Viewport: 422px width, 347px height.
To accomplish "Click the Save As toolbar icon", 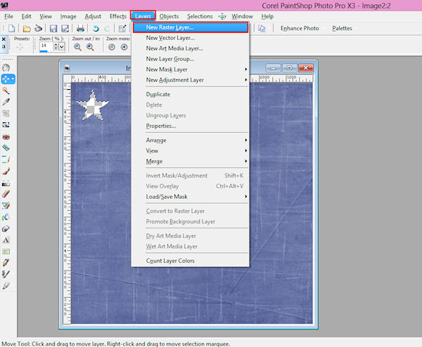I will click(65, 29).
